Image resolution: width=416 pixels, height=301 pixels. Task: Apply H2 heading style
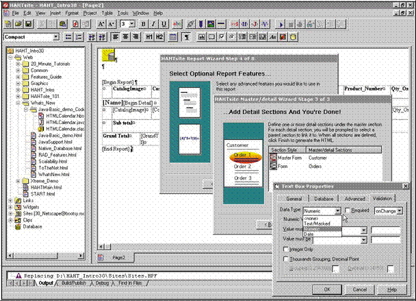pyautogui.click(x=159, y=37)
